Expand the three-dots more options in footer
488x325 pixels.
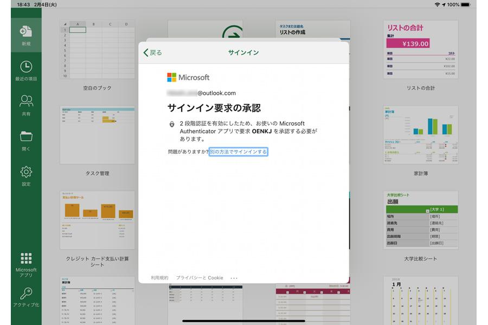pos(234,278)
